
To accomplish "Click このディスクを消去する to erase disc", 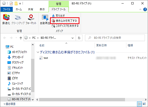I will pos(65,26).
